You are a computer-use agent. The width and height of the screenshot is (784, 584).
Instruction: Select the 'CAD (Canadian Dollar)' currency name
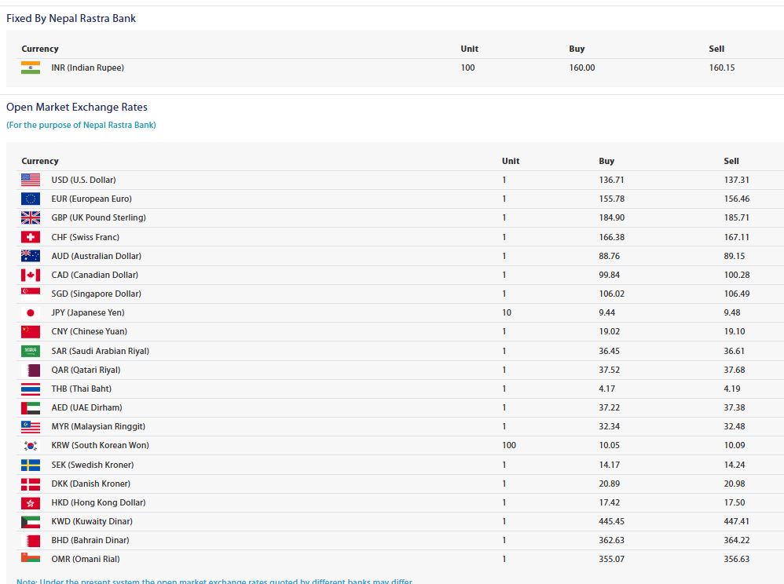pyautogui.click(x=94, y=276)
